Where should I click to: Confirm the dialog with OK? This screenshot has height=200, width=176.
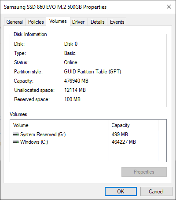coord(121,191)
